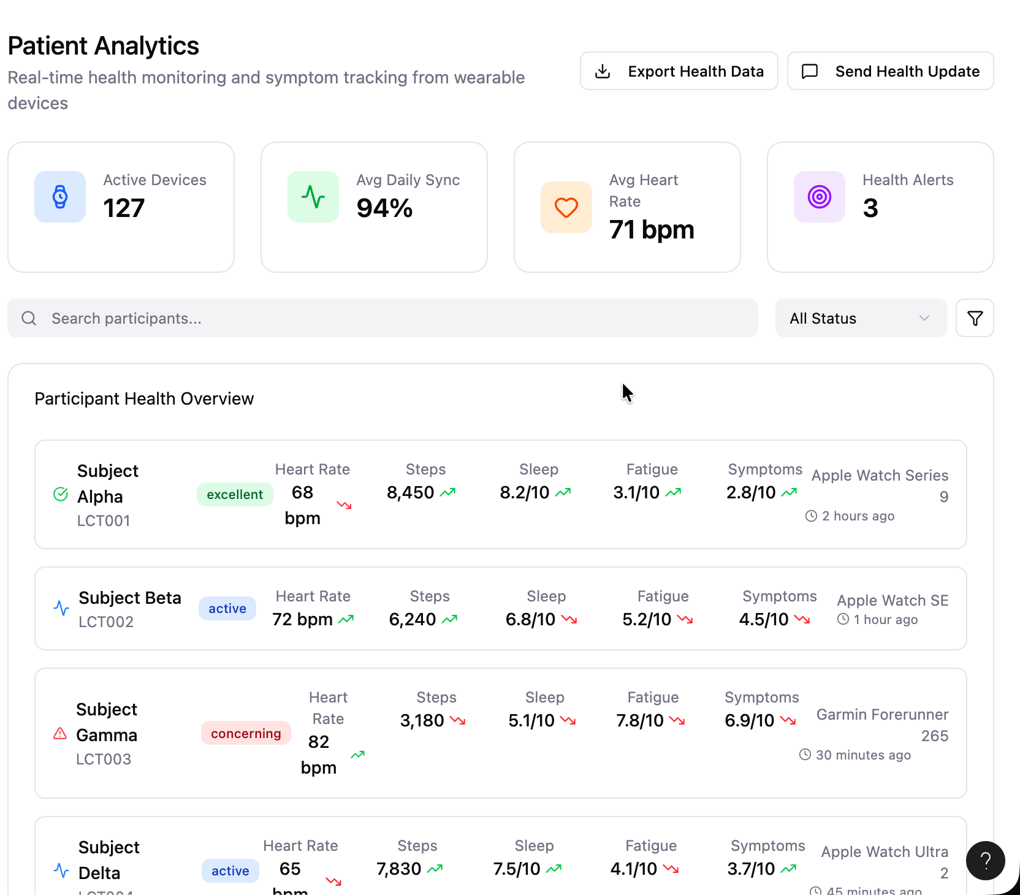Image resolution: width=1020 pixels, height=895 pixels.
Task: Click the 94% Avg Daily Sync value
Action: click(x=384, y=208)
